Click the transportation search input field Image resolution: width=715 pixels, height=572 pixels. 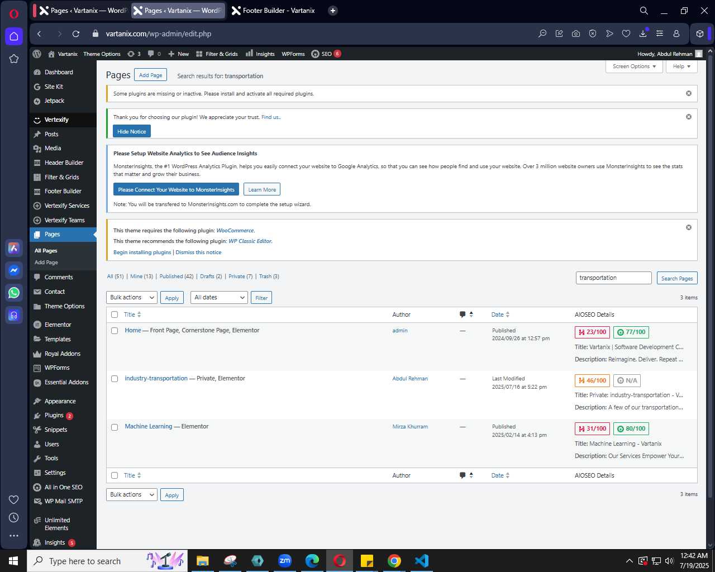614,278
